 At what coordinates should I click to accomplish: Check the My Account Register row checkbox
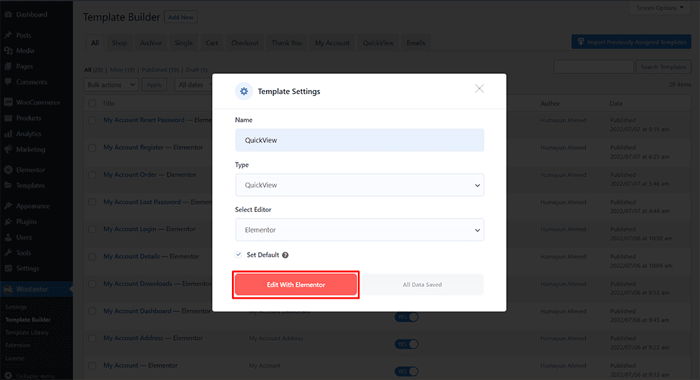tap(93, 147)
